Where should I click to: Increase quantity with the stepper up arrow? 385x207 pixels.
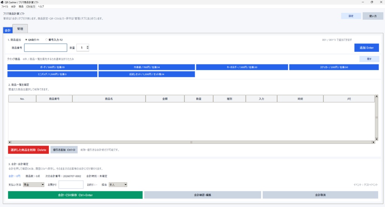click(x=88, y=46)
